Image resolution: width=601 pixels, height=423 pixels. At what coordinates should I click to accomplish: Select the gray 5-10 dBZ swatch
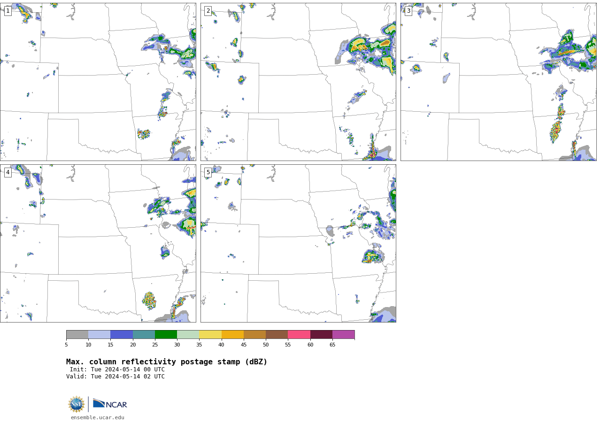(77, 335)
